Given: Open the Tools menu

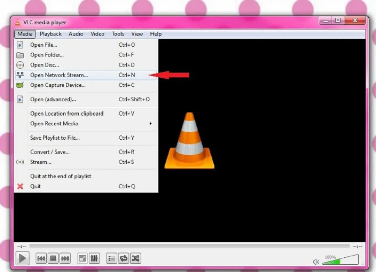Looking at the screenshot, I should 118,34.
